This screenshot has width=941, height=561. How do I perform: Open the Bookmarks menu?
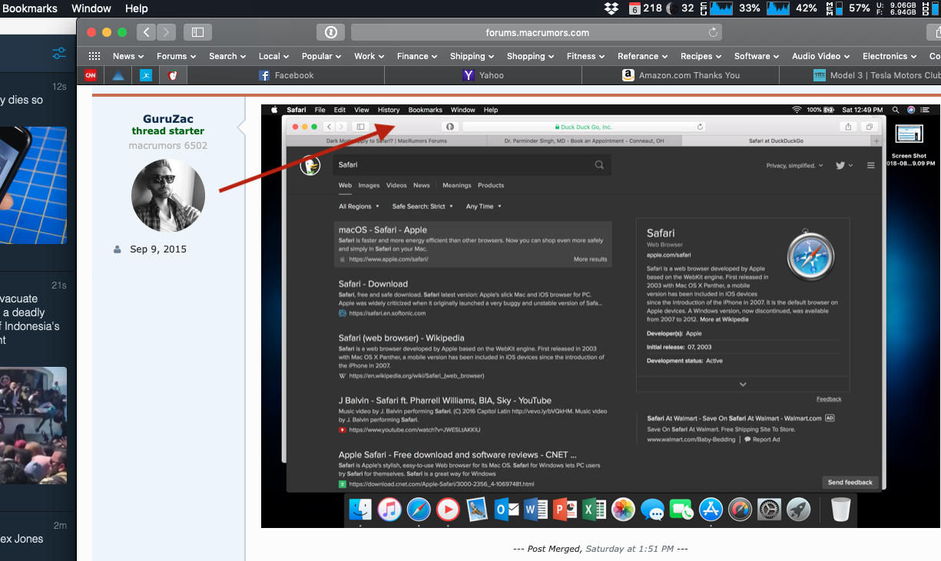[x=28, y=8]
